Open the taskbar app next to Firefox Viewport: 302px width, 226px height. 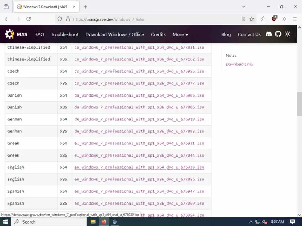[x=115, y=222]
